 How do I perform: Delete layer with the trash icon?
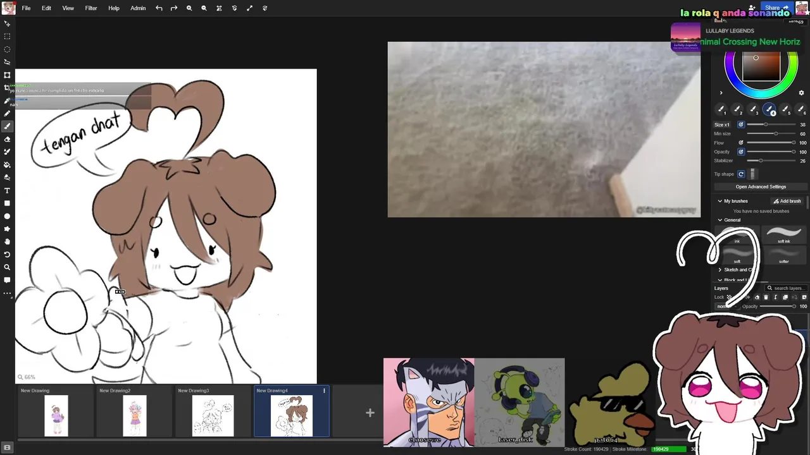(766, 297)
